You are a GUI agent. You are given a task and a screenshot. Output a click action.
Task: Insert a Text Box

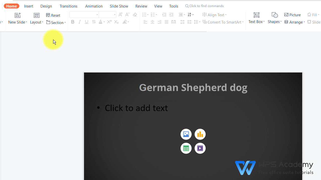click(256, 17)
